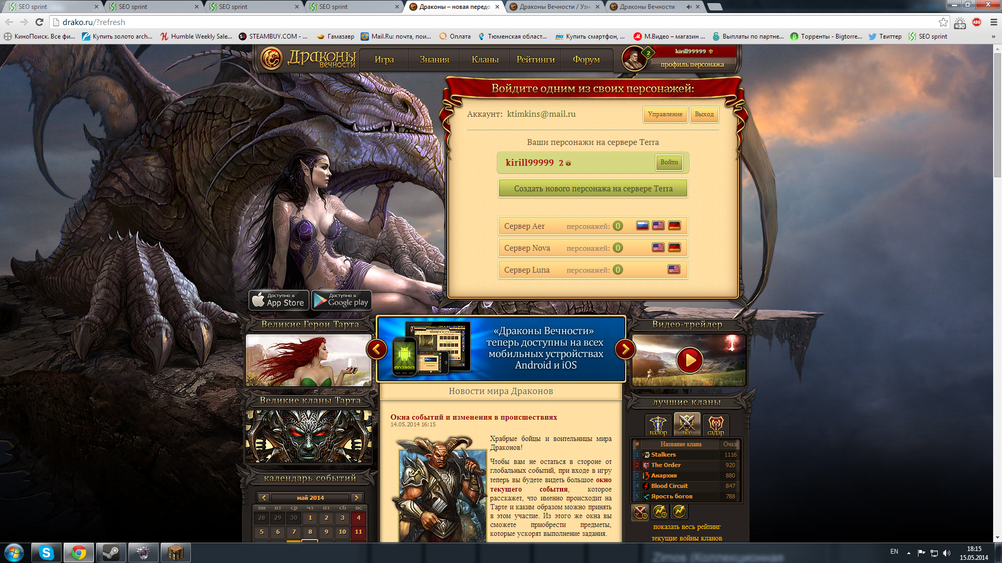Click US flag on Сервер Luna
Viewport: 1002px width, 563px height.
(674, 270)
